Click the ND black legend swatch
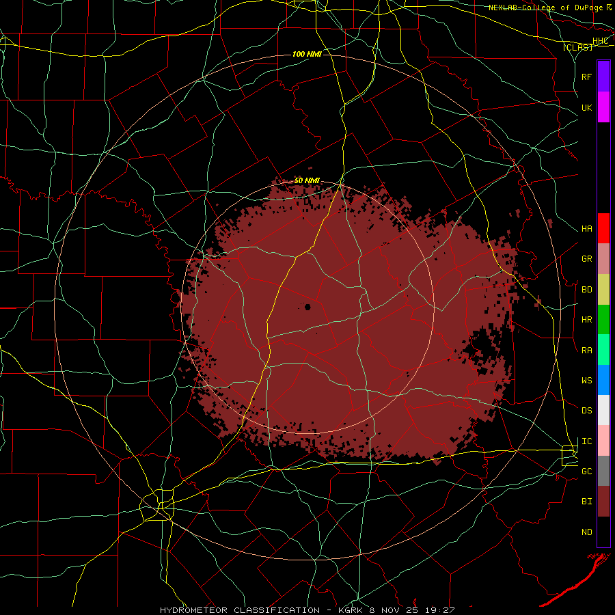The image size is (615, 615). 603,532
